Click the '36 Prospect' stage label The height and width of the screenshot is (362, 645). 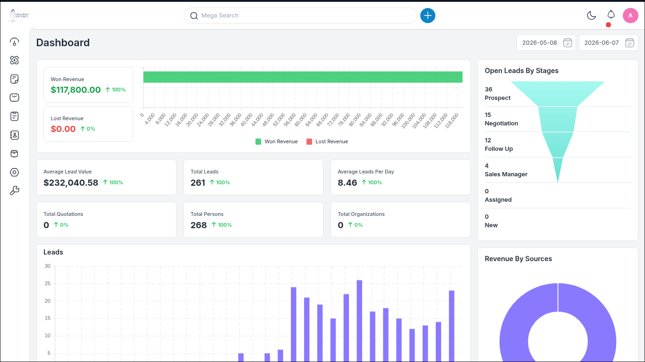tap(498, 94)
